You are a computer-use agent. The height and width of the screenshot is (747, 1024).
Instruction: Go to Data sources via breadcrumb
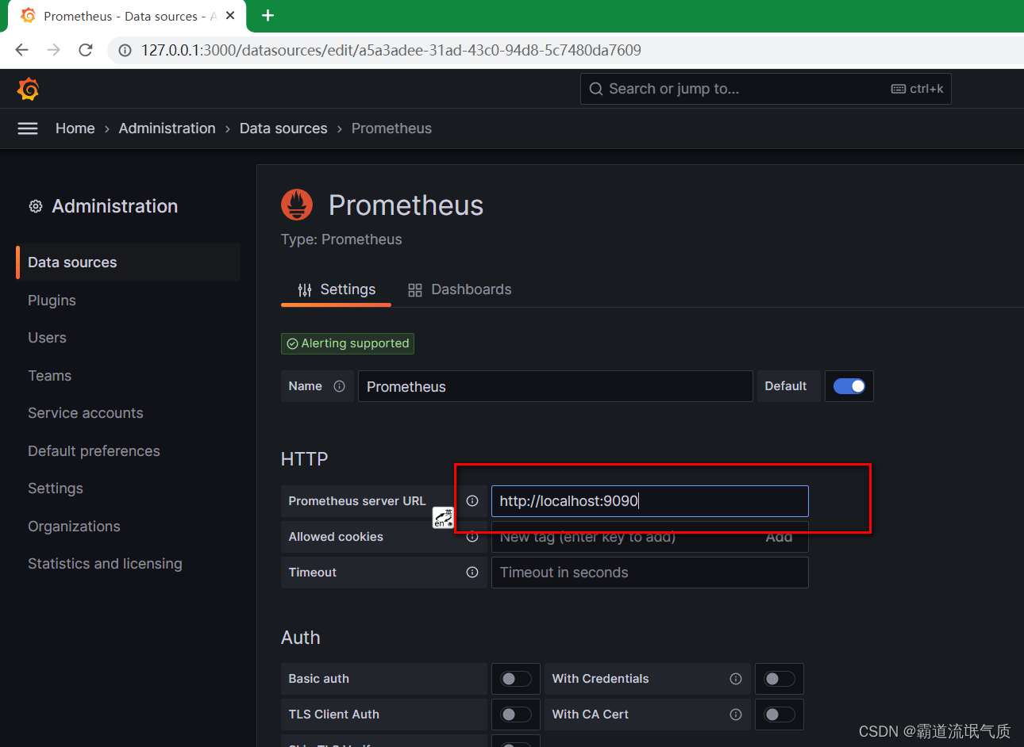283,128
